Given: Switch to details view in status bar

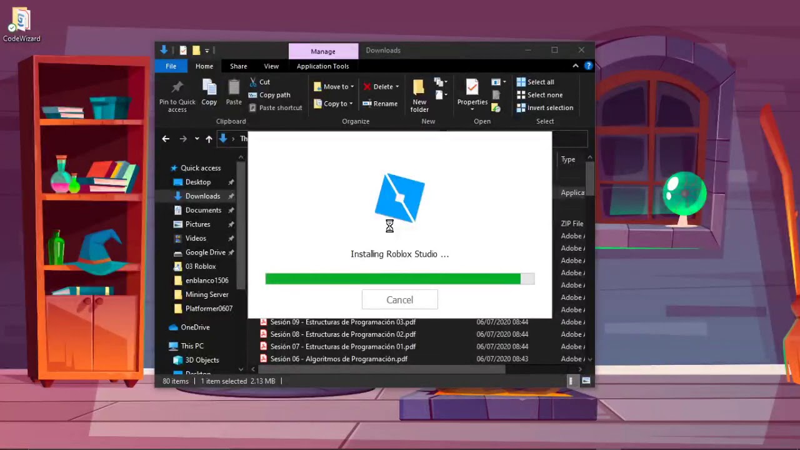Looking at the screenshot, I should (571, 381).
